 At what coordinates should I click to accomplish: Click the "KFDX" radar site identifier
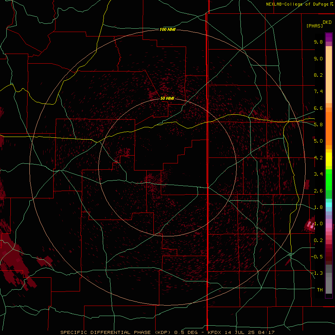(x=215, y=332)
